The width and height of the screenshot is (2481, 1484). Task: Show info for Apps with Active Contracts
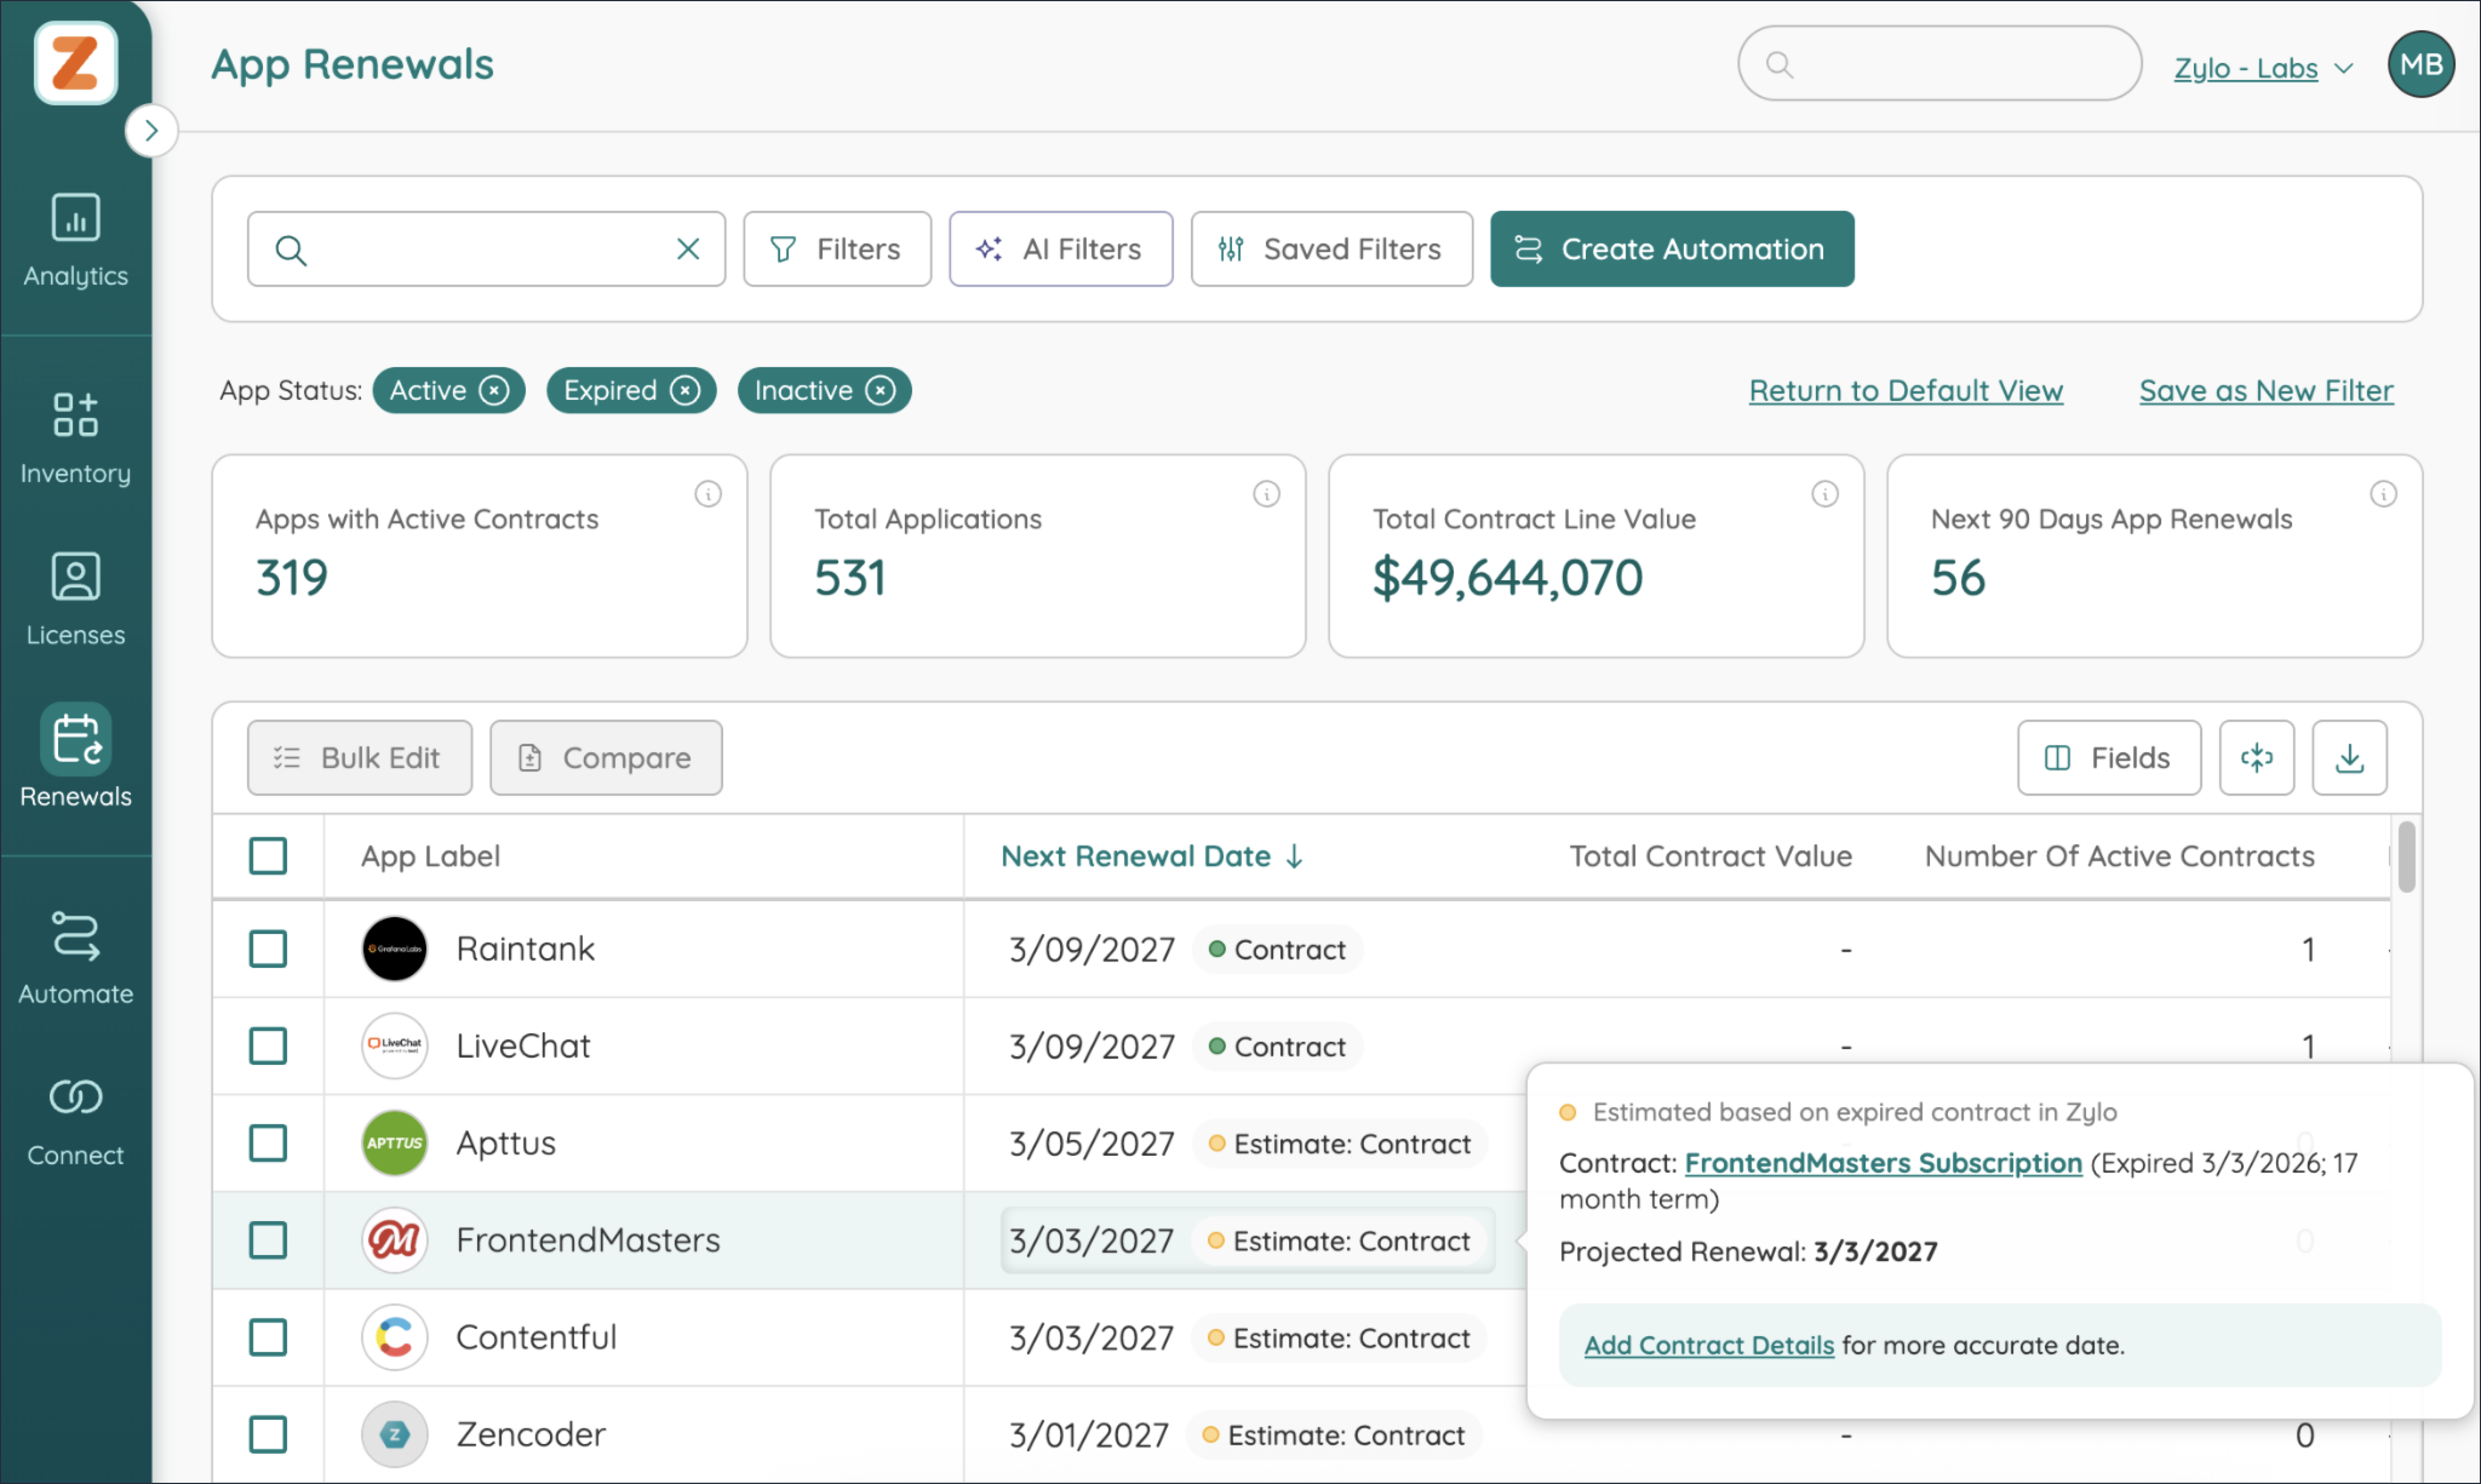click(x=708, y=494)
